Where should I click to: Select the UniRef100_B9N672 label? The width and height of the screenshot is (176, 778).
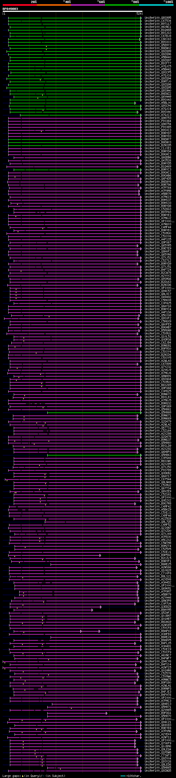[x=158, y=394]
